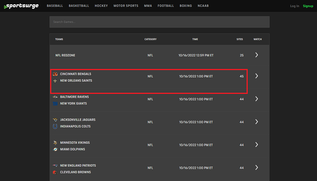317x181 pixels.
Task: Open the NFL RedZone watch arrow
Action: [x=257, y=55]
